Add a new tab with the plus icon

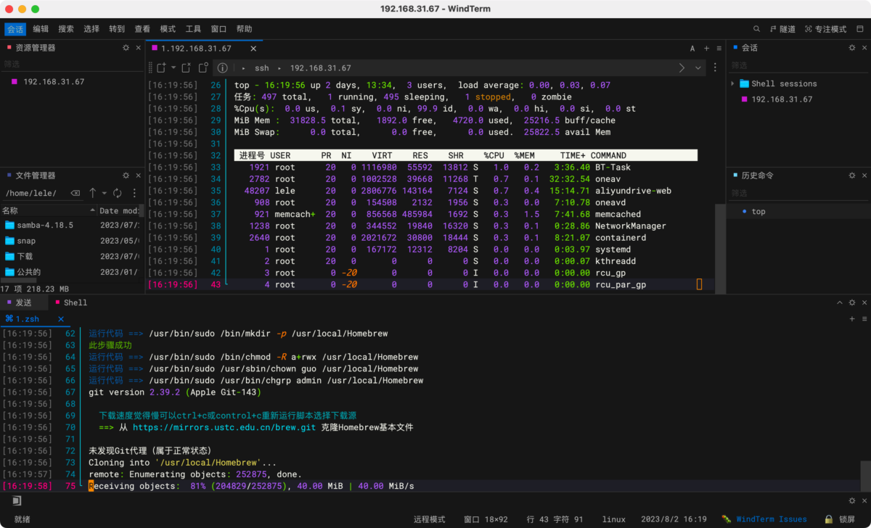[x=706, y=49]
